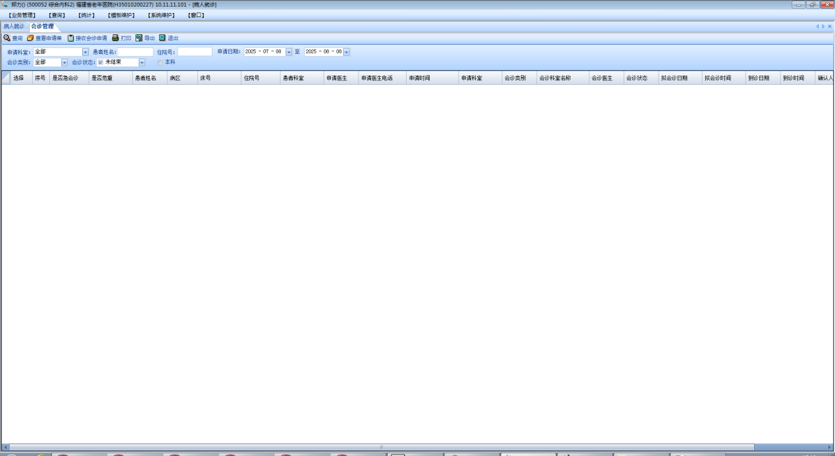This screenshot has height=456, width=835.
Task: Click the 到诊时间 column header
Action: coord(798,78)
